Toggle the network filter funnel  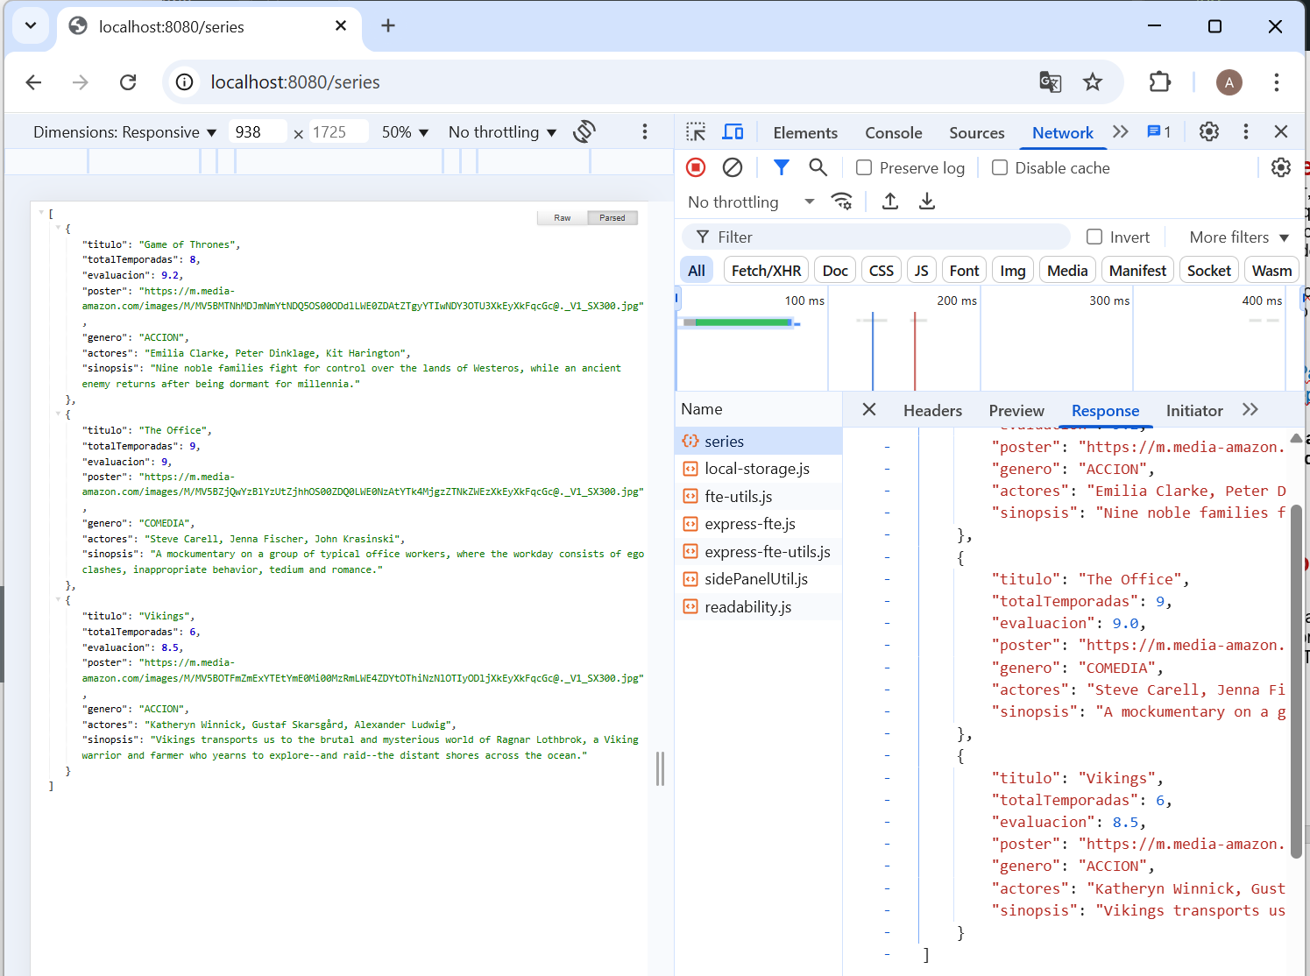782,167
